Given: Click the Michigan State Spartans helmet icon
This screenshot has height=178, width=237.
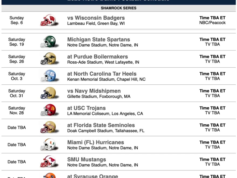Looking at the screenshot, I should point(48,42).
